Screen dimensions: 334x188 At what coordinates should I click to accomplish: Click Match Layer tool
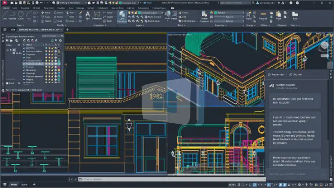pyautogui.click(x=153, y=21)
